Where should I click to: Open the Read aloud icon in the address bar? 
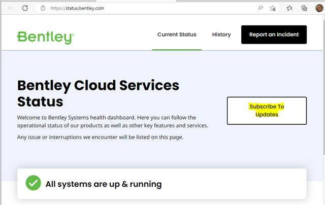[x=261, y=8]
